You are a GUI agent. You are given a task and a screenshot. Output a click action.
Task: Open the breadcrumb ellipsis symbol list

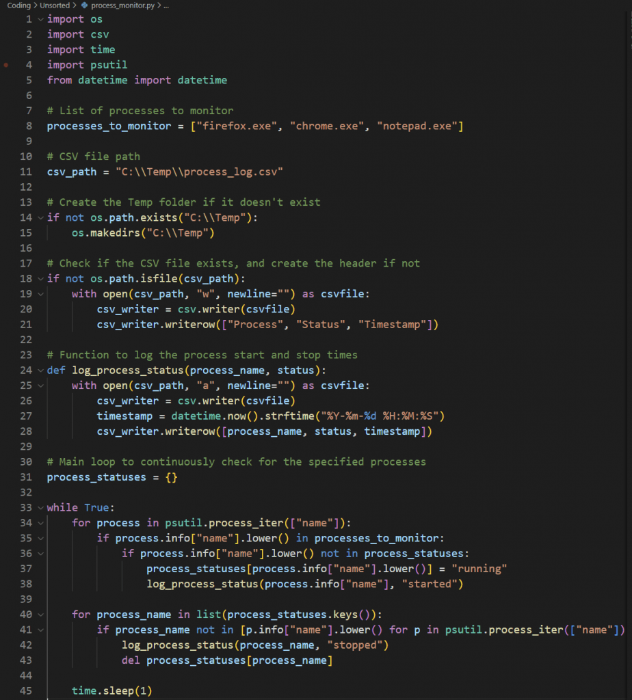pyautogui.click(x=166, y=5)
